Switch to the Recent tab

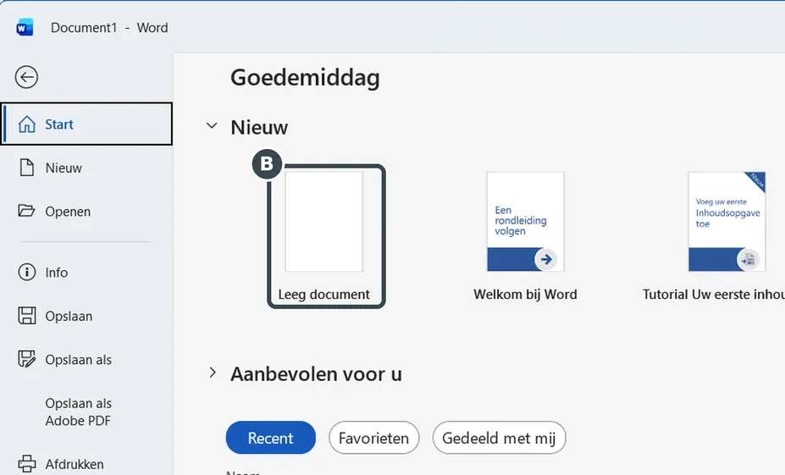[270, 438]
